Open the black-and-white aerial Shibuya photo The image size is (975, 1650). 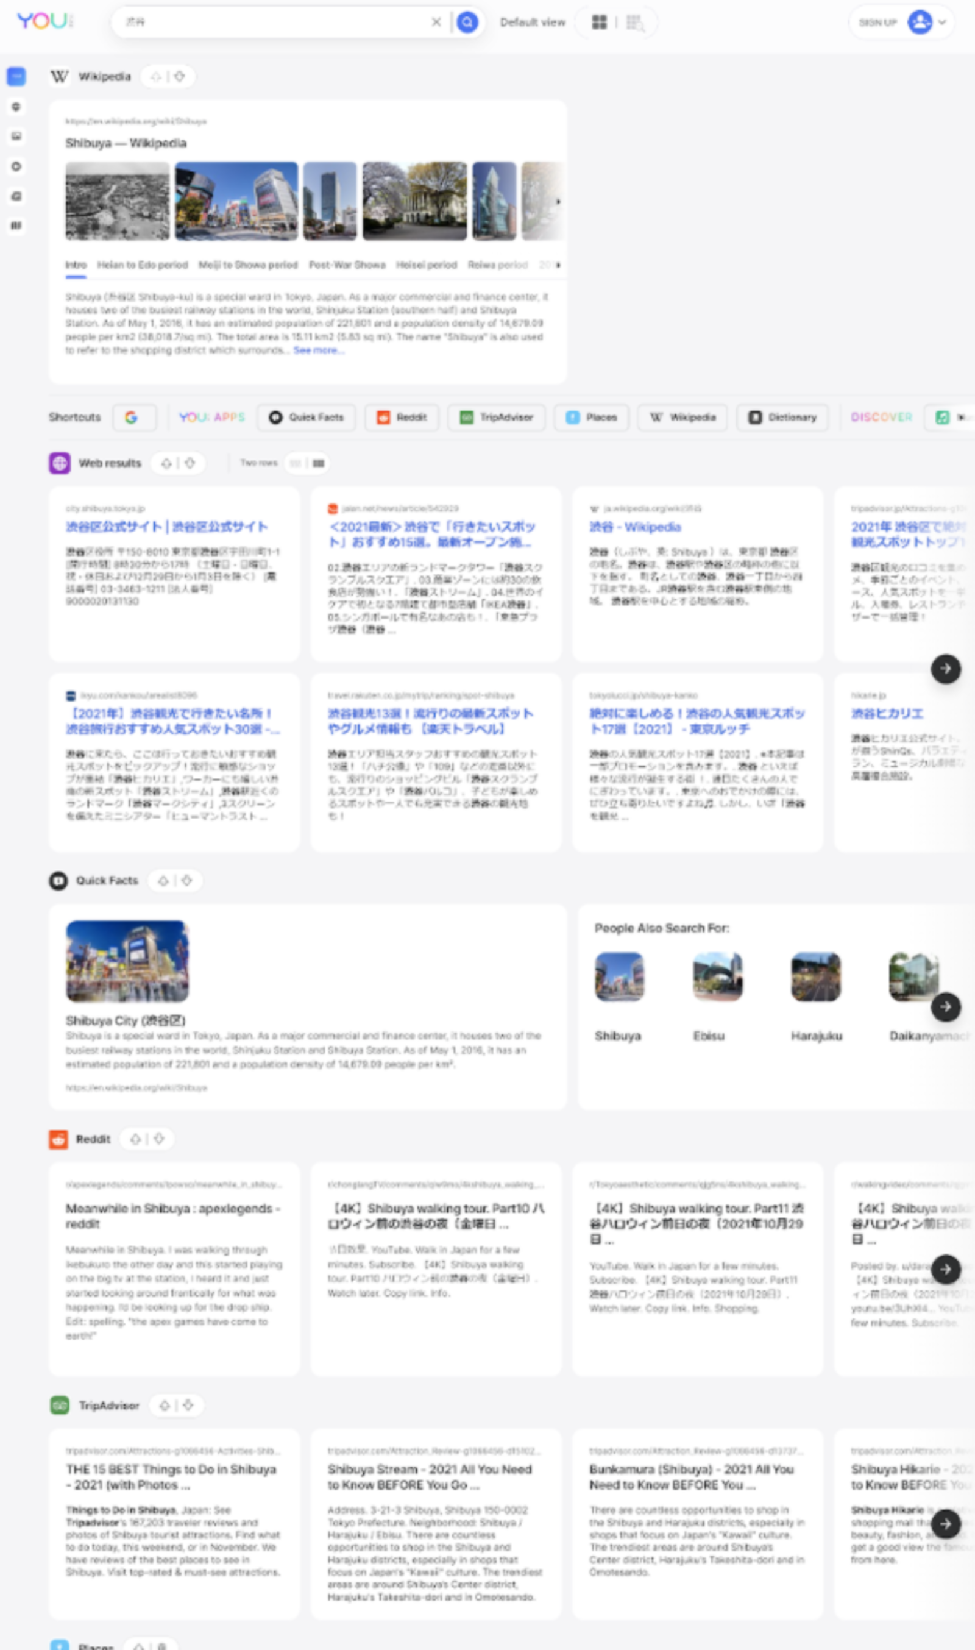pyautogui.click(x=117, y=201)
